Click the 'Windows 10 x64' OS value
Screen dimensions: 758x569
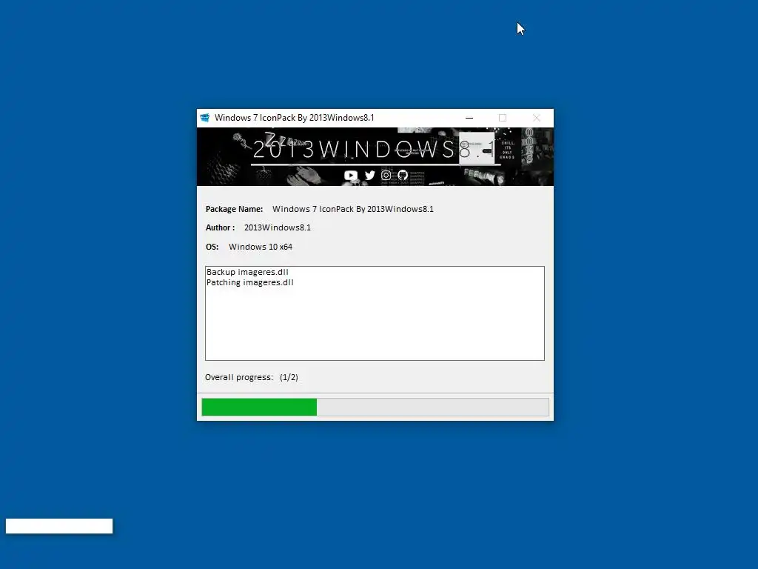click(x=261, y=247)
